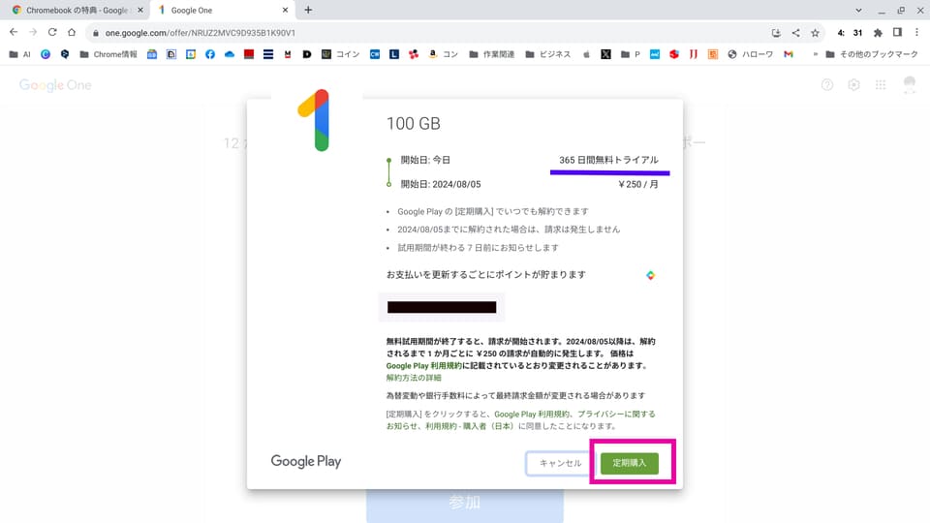This screenshot has width=930, height=523.
Task: Open the 作業関連 bookmarks folder
Action: (x=492, y=54)
